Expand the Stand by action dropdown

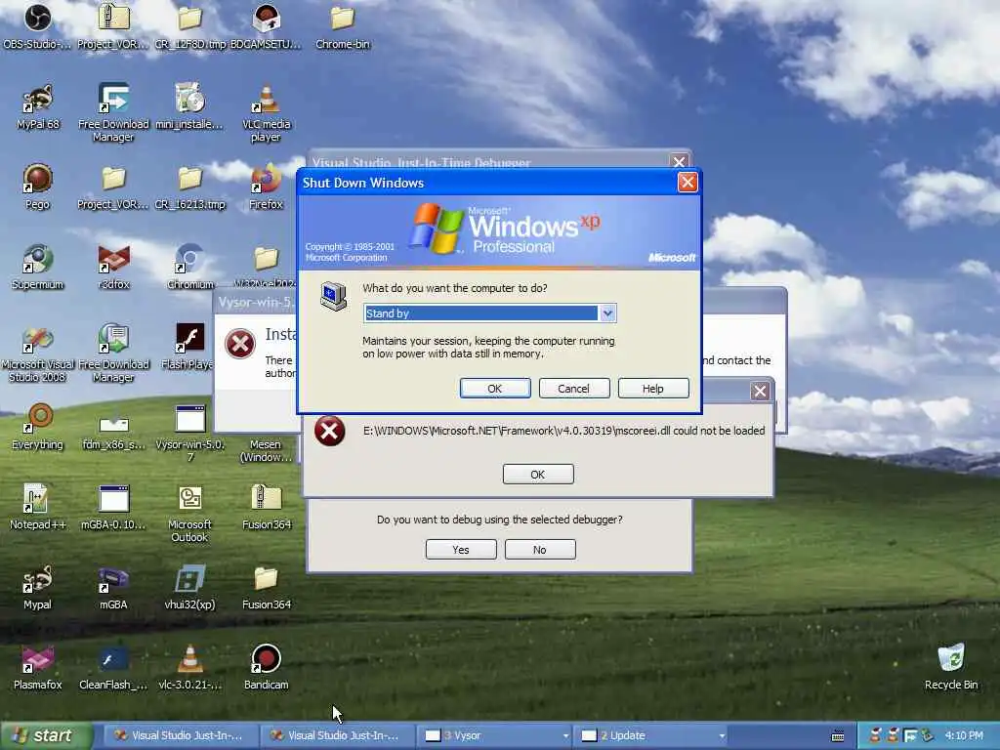click(607, 313)
